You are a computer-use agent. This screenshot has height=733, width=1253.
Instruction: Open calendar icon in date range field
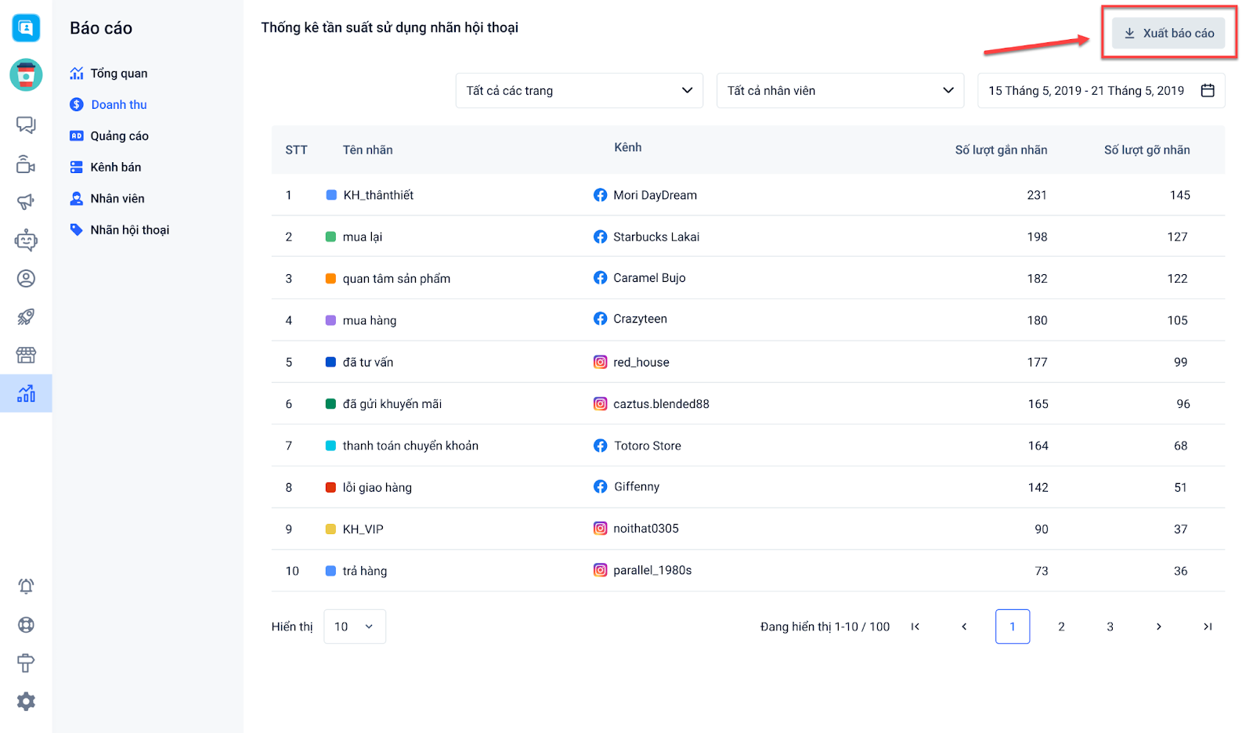1208,91
